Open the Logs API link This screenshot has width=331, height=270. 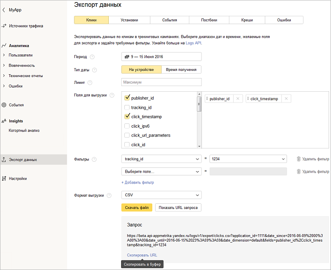coord(193,43)
